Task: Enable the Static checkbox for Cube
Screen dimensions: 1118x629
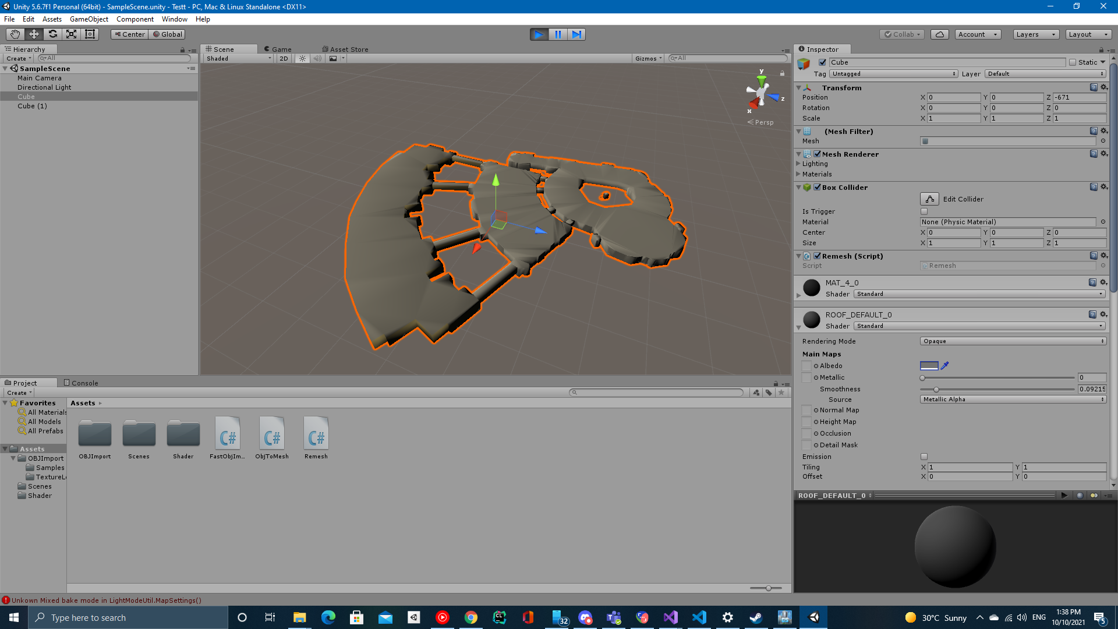Action: coord(1072,62)
